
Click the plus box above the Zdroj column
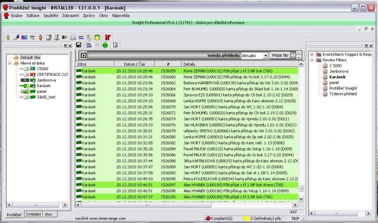pos(84,55)
